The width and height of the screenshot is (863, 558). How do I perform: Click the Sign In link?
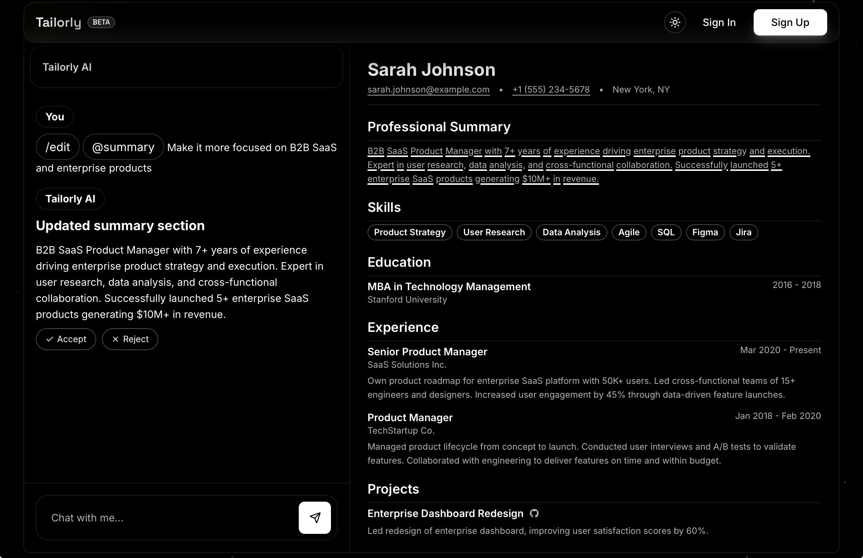[719, 22]
